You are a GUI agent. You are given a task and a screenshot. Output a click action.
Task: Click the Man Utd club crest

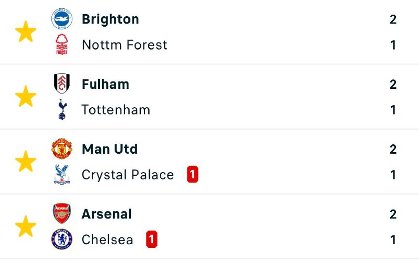coord(62,149)
